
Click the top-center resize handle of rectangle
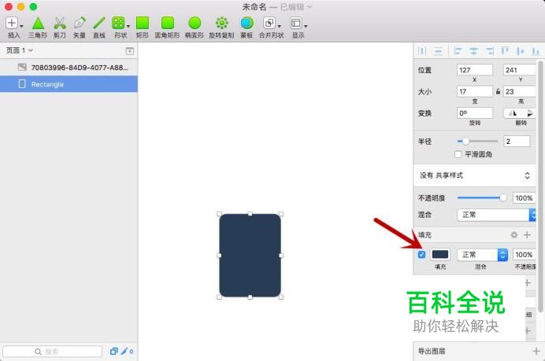pos(250,214)
